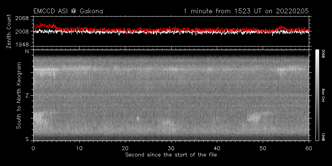Click the 'S' south label on keogram axis
Image resolution: width=332 pixels, height=166 pixels.
coord(27,139)
